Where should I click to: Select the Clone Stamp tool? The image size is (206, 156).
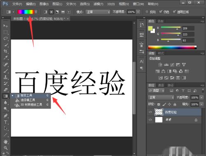[5, 77]
